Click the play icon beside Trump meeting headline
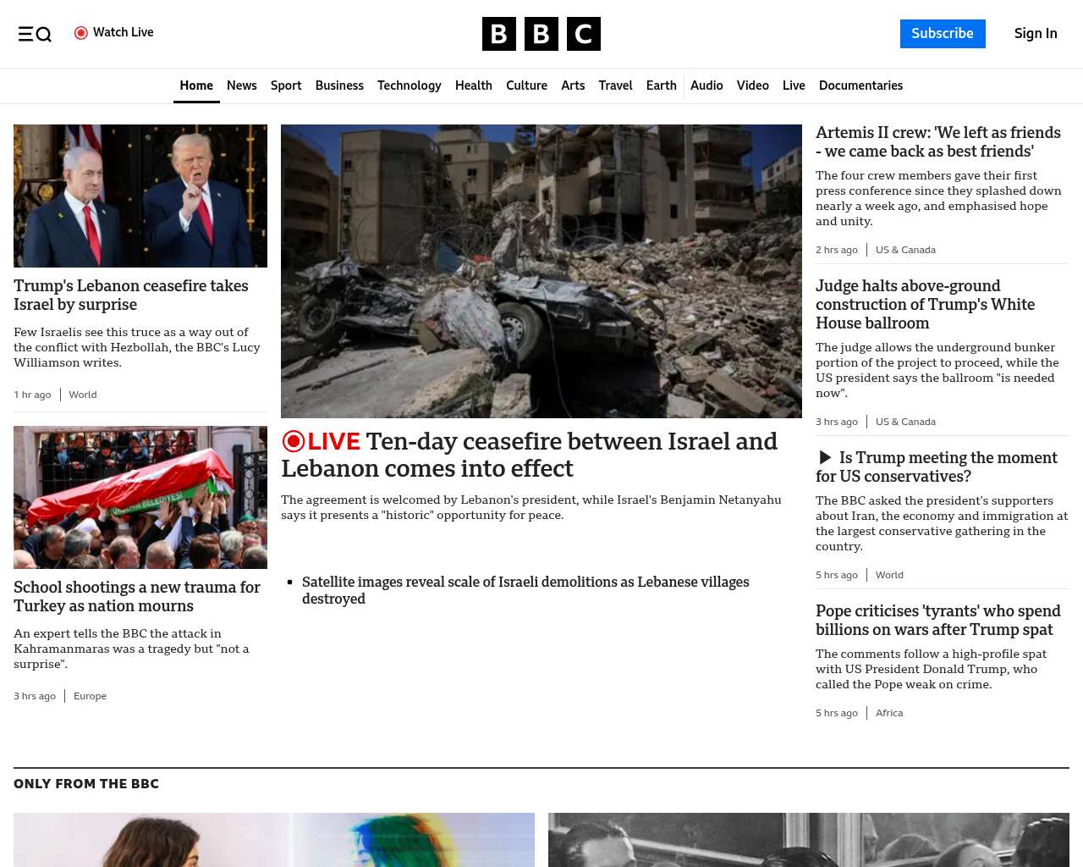The height and width of the screenshot is (867, 1083). click(x=825, y=458)
